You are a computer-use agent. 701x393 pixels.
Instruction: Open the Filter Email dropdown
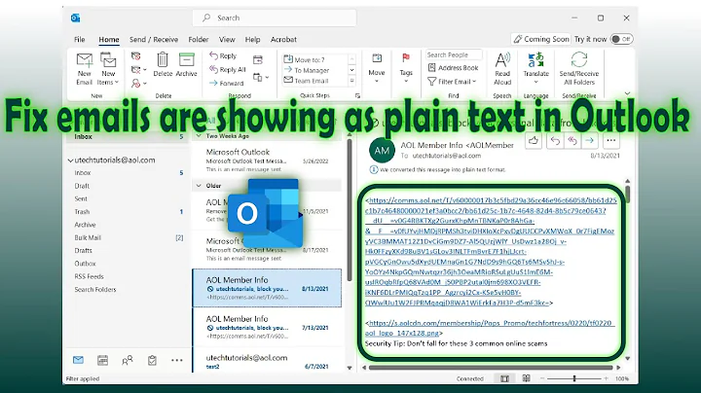point(452,82)
